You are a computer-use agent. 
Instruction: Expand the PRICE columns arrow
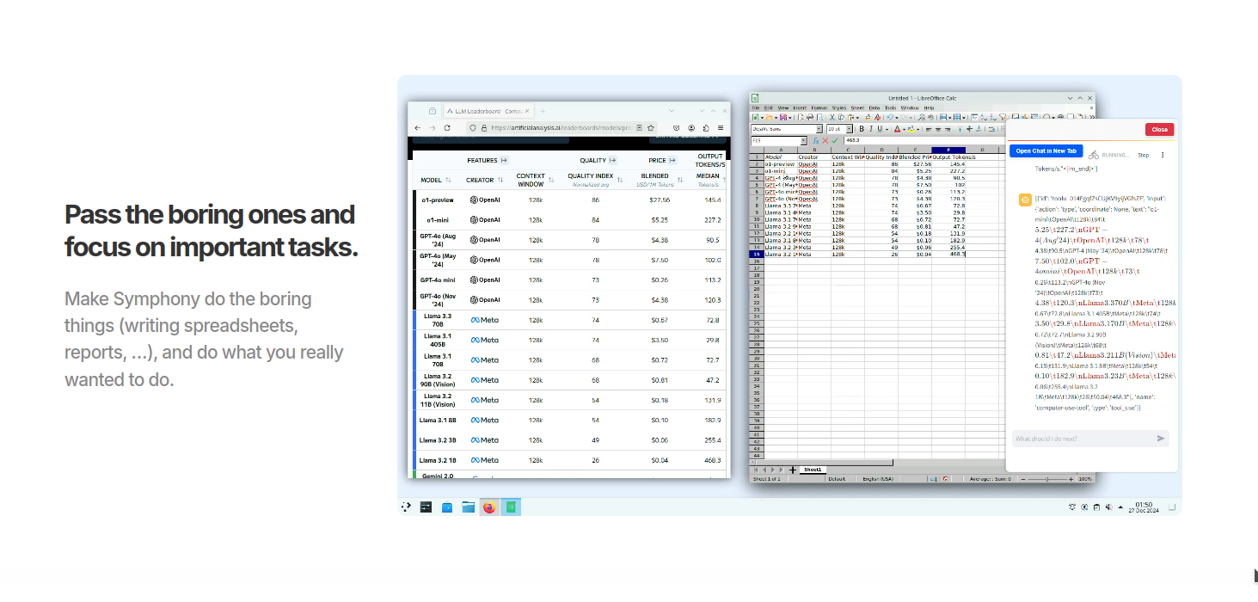pos(672,160)
